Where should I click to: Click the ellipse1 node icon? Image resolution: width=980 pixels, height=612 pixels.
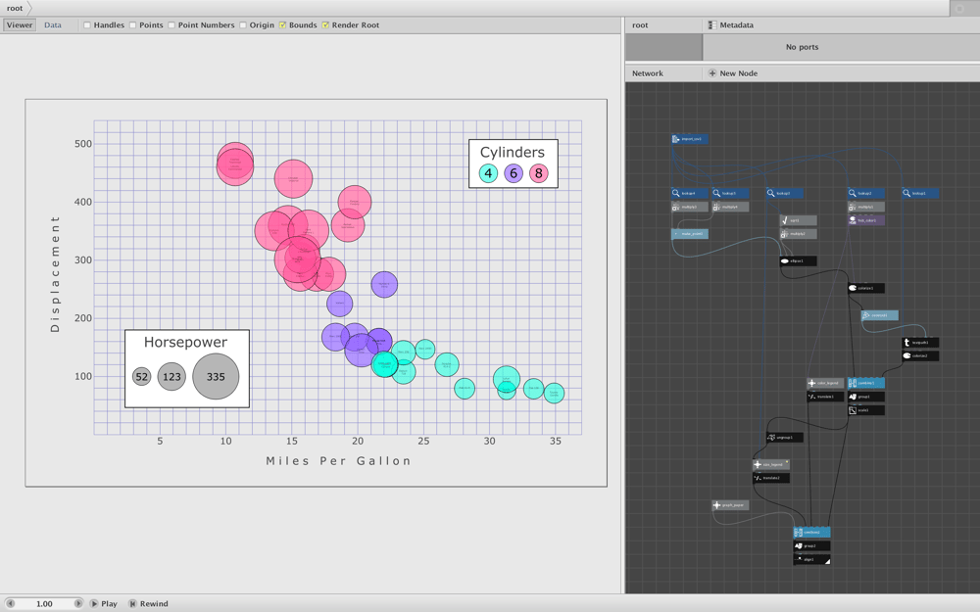click(784, 261)
